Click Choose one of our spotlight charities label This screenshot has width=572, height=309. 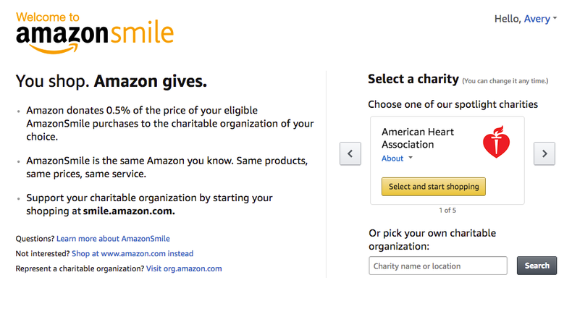[x=453, y=104]
